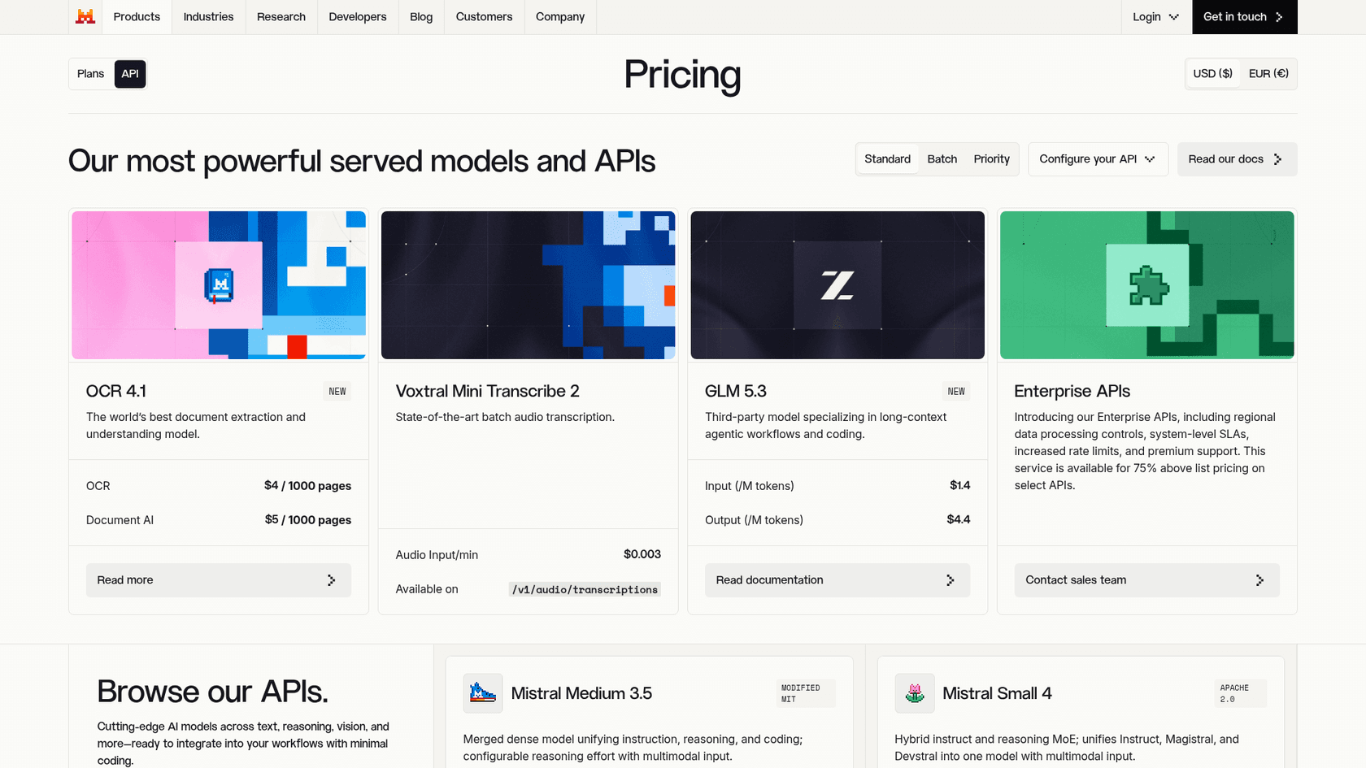Open the Voxtral Mini Transcribe 2 banner image
This screenshot has height=768, width=1366.
(x=528, y=285)
